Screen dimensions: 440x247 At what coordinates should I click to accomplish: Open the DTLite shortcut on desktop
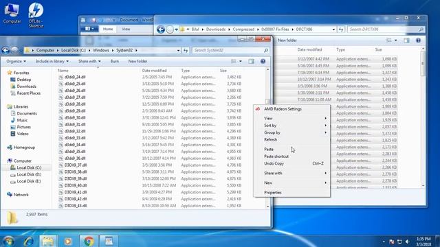(x=36, y=15)
